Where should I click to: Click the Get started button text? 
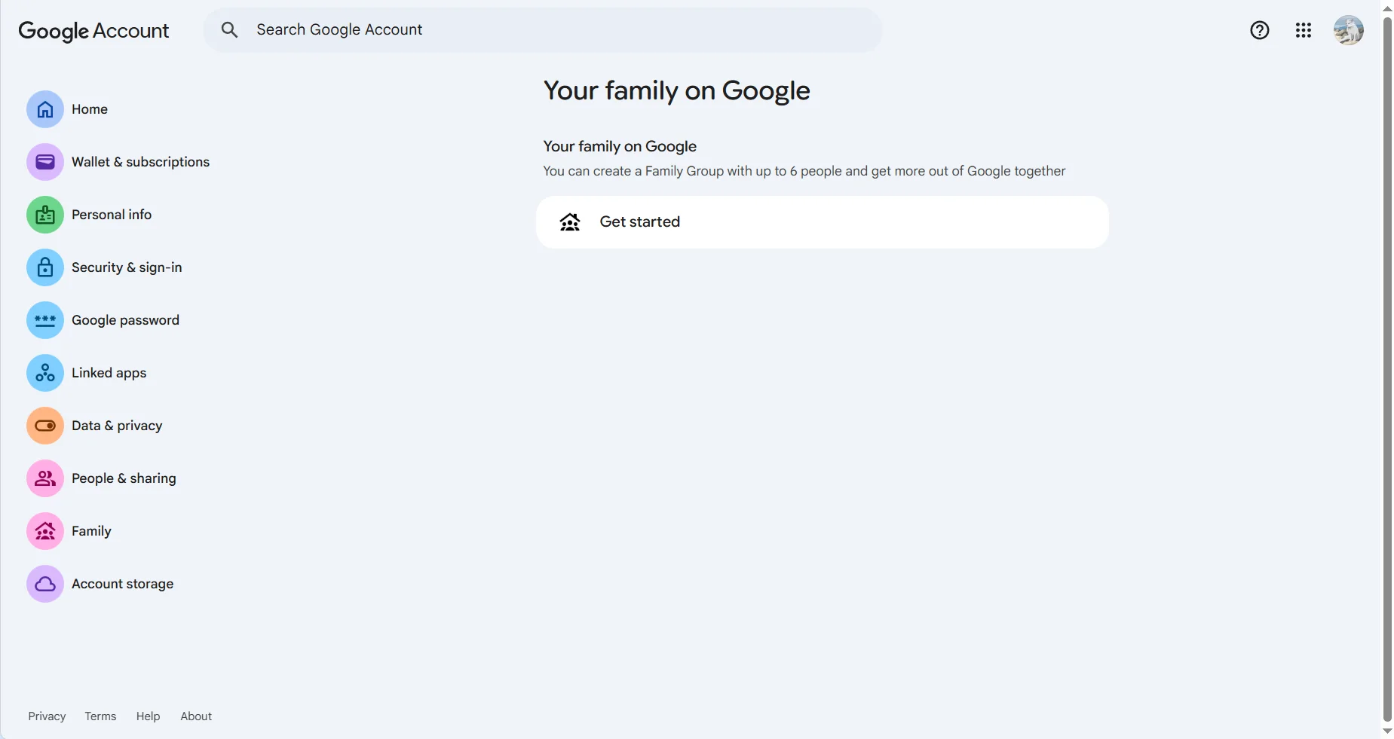(640, 222)
